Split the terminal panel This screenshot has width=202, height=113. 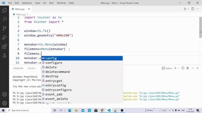(183, 68)
